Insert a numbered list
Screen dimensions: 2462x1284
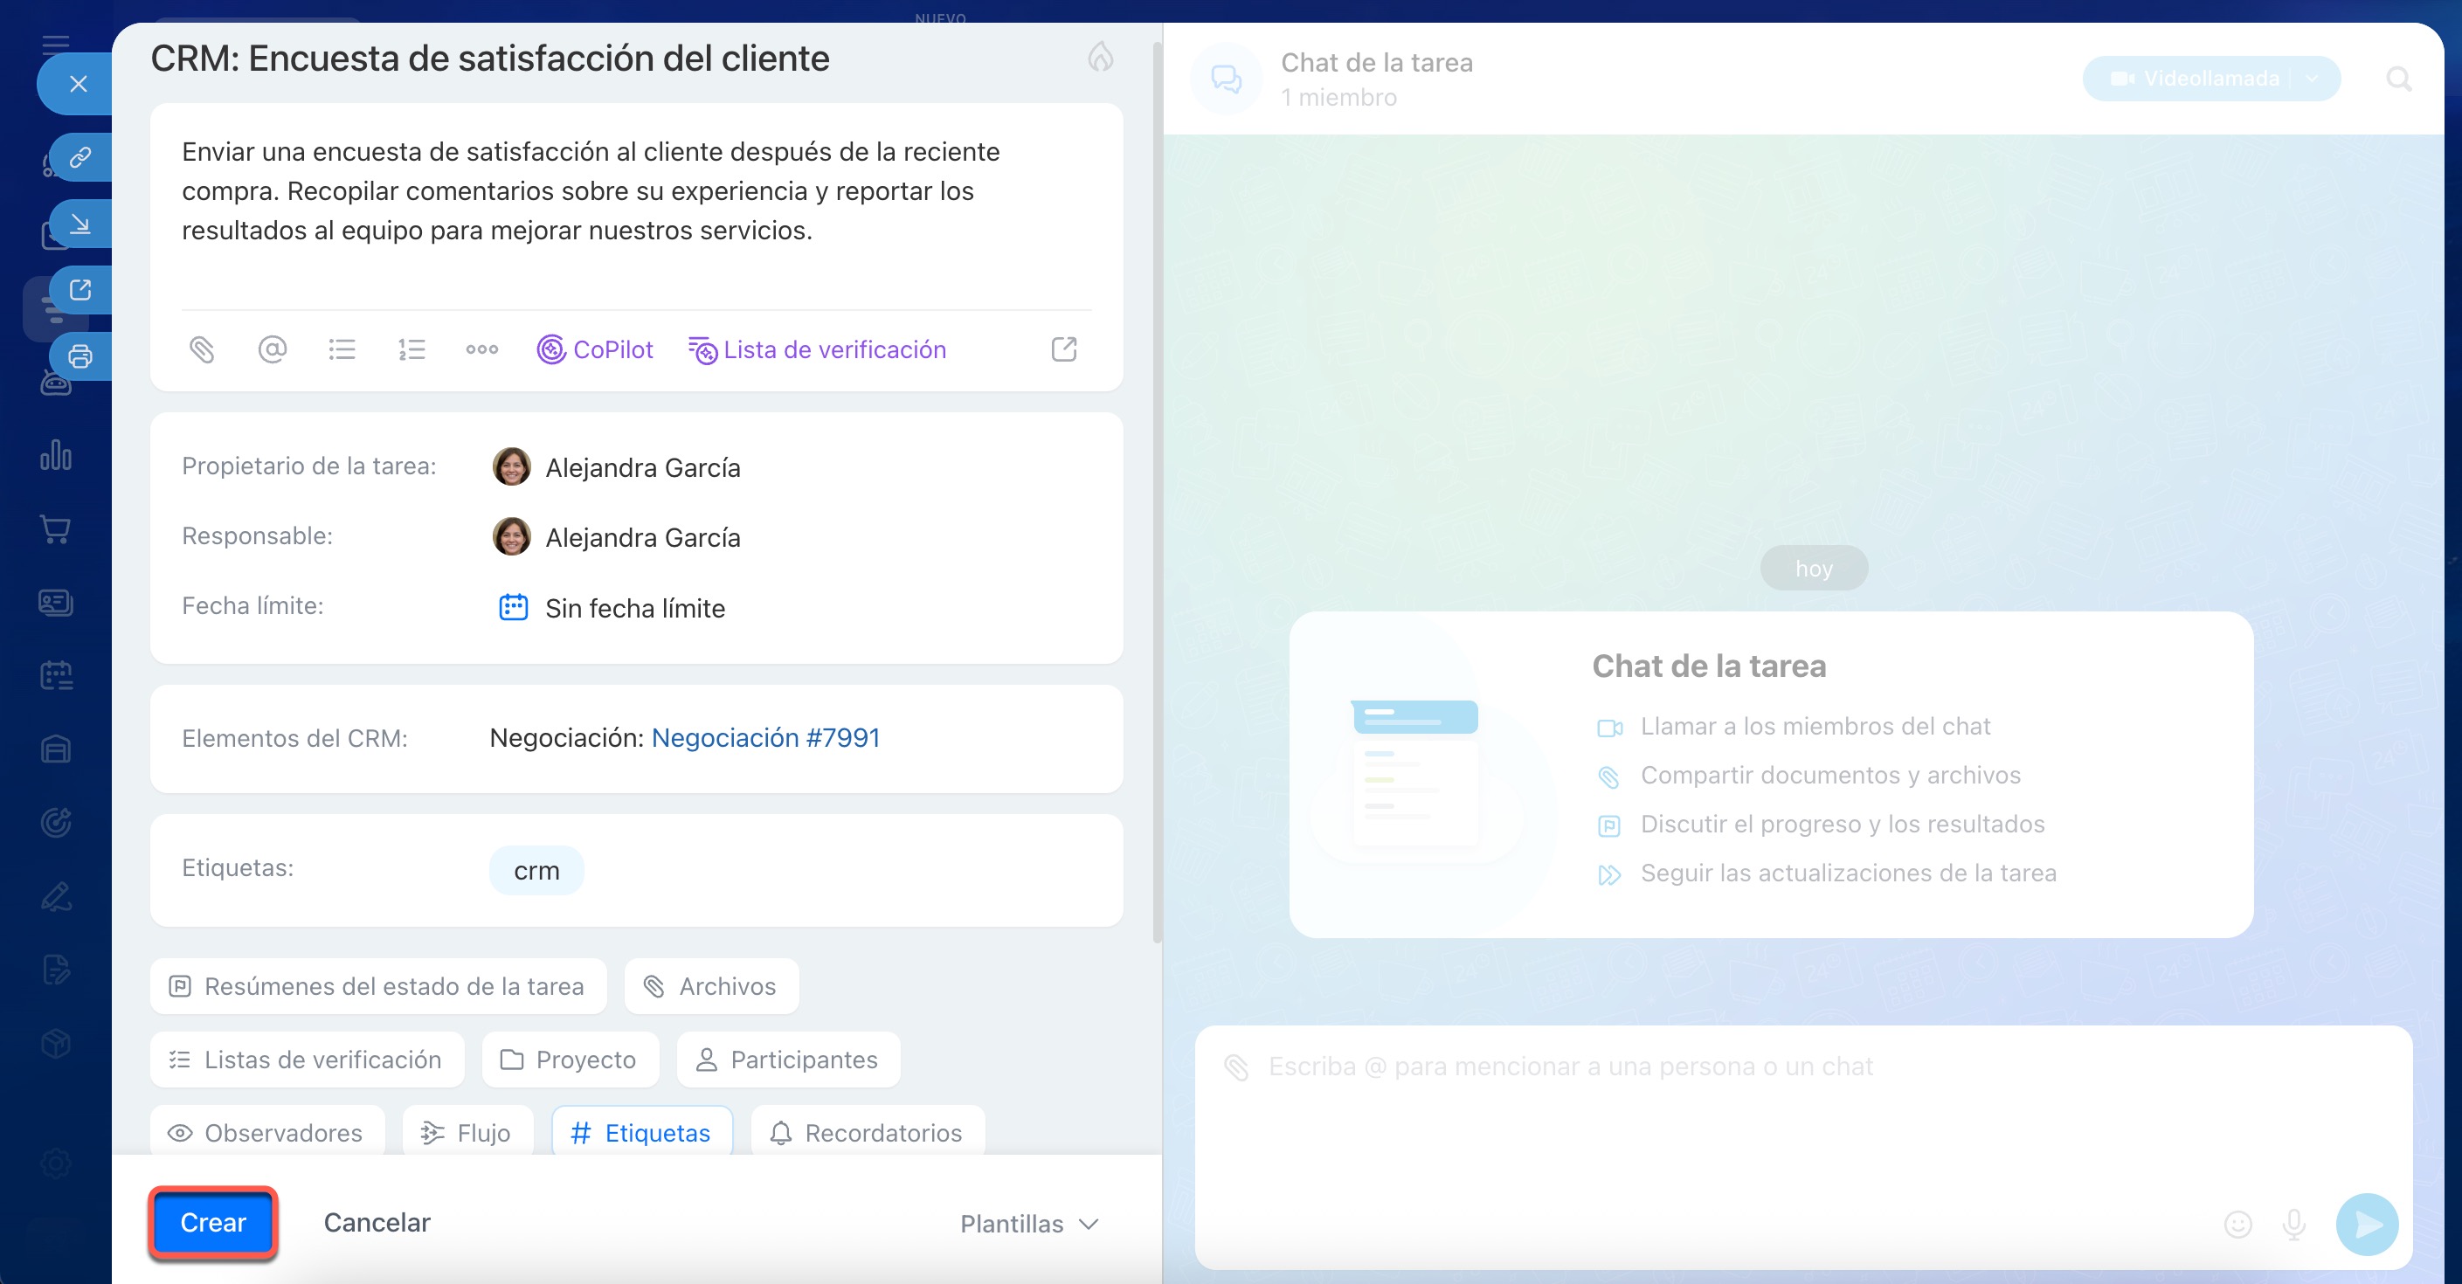click(x=411, y=349)
